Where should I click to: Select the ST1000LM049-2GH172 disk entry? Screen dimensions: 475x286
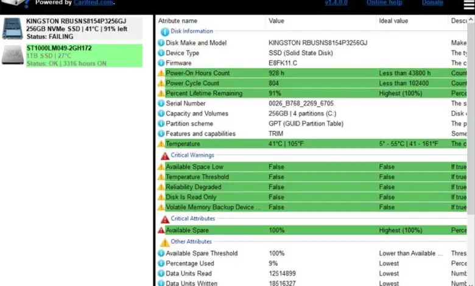click(x=84, y=56)
